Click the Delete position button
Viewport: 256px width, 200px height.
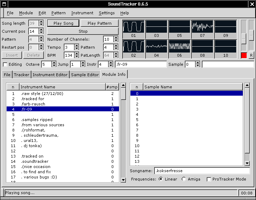click(x=33, y=55)
